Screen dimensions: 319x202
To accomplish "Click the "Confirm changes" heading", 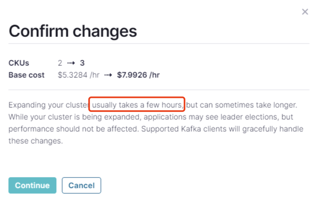I will click(x=73, y=31).
